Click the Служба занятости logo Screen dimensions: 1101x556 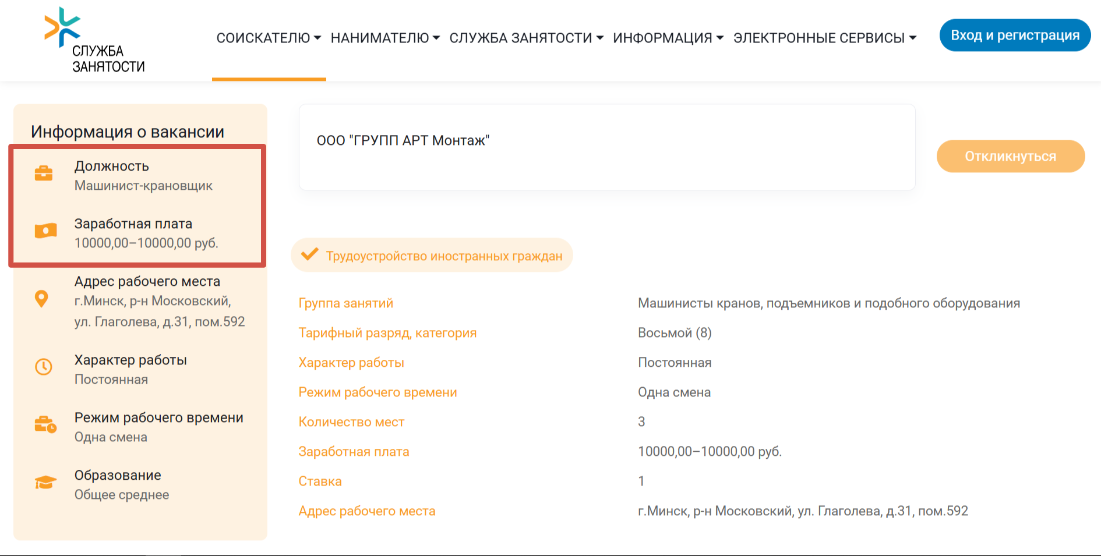click(94, 41)
